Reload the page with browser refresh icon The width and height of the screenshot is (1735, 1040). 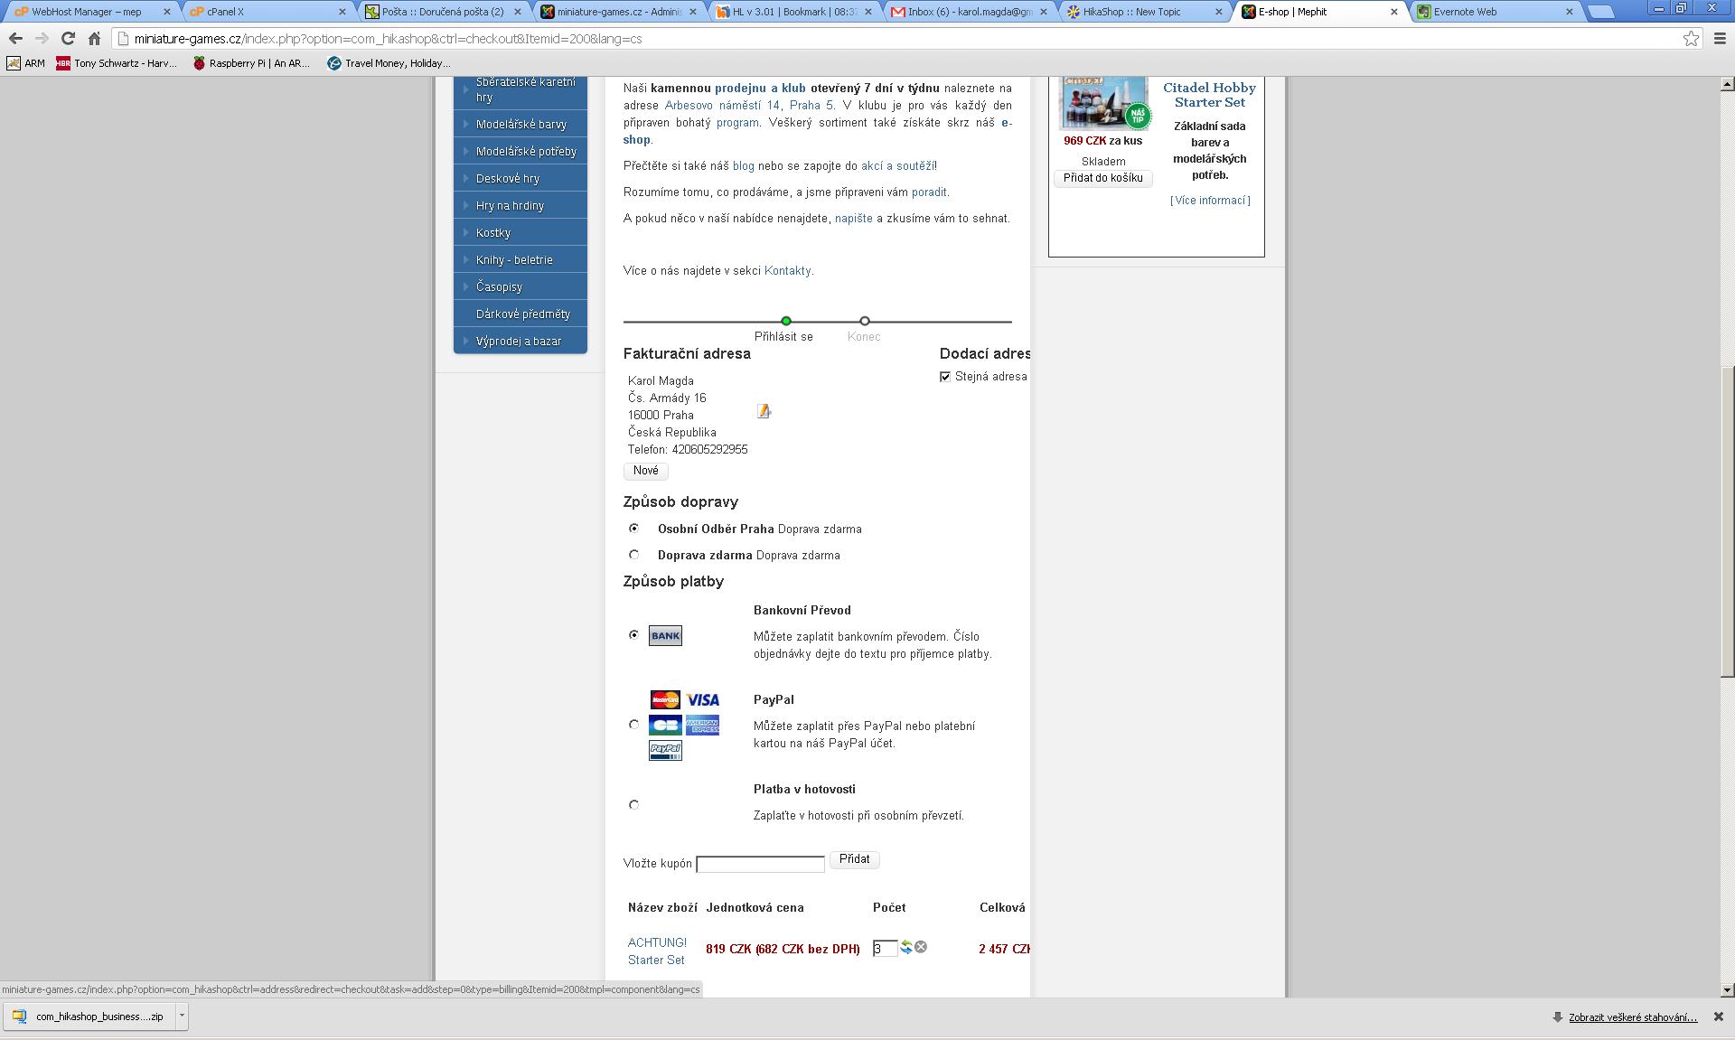pyautogui.click(x=68, y=39)
